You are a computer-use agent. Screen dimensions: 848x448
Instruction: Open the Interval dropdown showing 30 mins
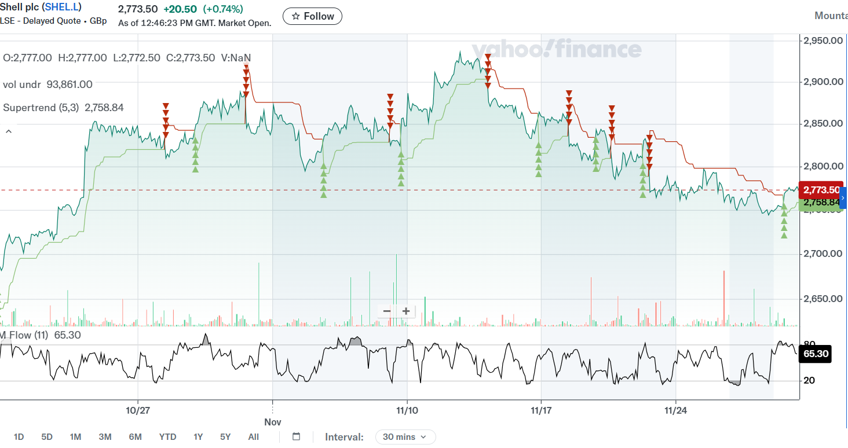(405, 437)
